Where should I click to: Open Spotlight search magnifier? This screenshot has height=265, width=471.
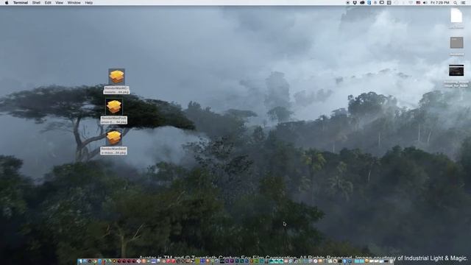click(x=456, y=3)
